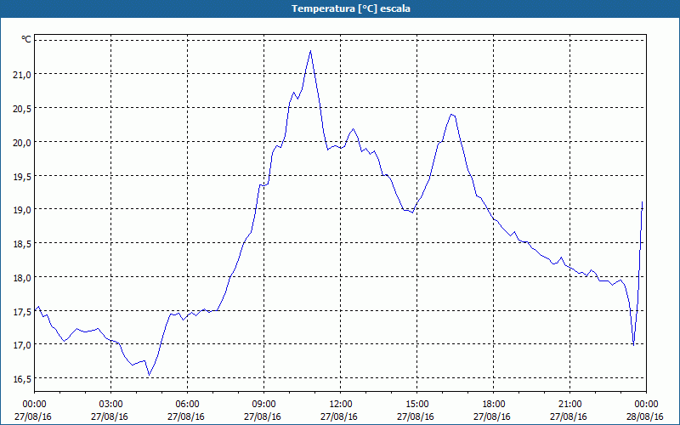Screen dimensions: 680x425
Task: Click the 09:00 time axis label
Action: [263, 405]
